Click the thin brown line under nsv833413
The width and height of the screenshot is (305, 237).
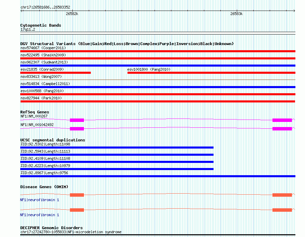(158, 80)
